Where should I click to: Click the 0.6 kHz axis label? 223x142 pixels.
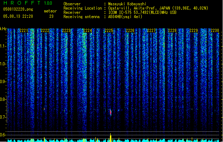(x=3, y=135)
